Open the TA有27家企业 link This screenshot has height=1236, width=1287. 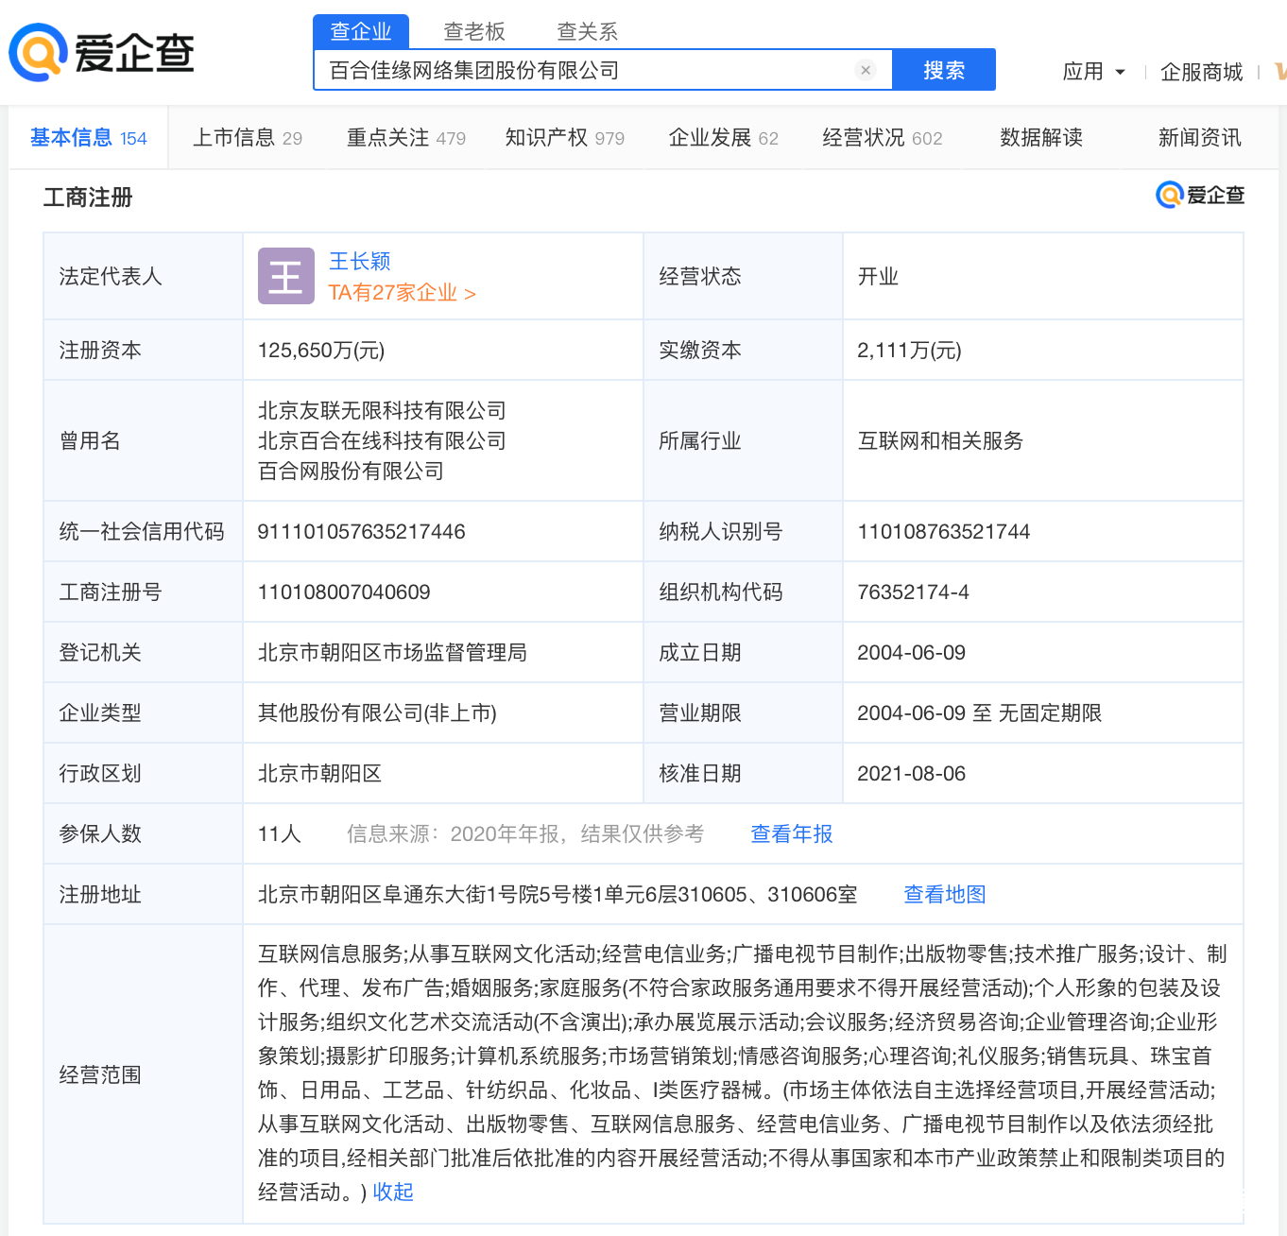(402, 293)
